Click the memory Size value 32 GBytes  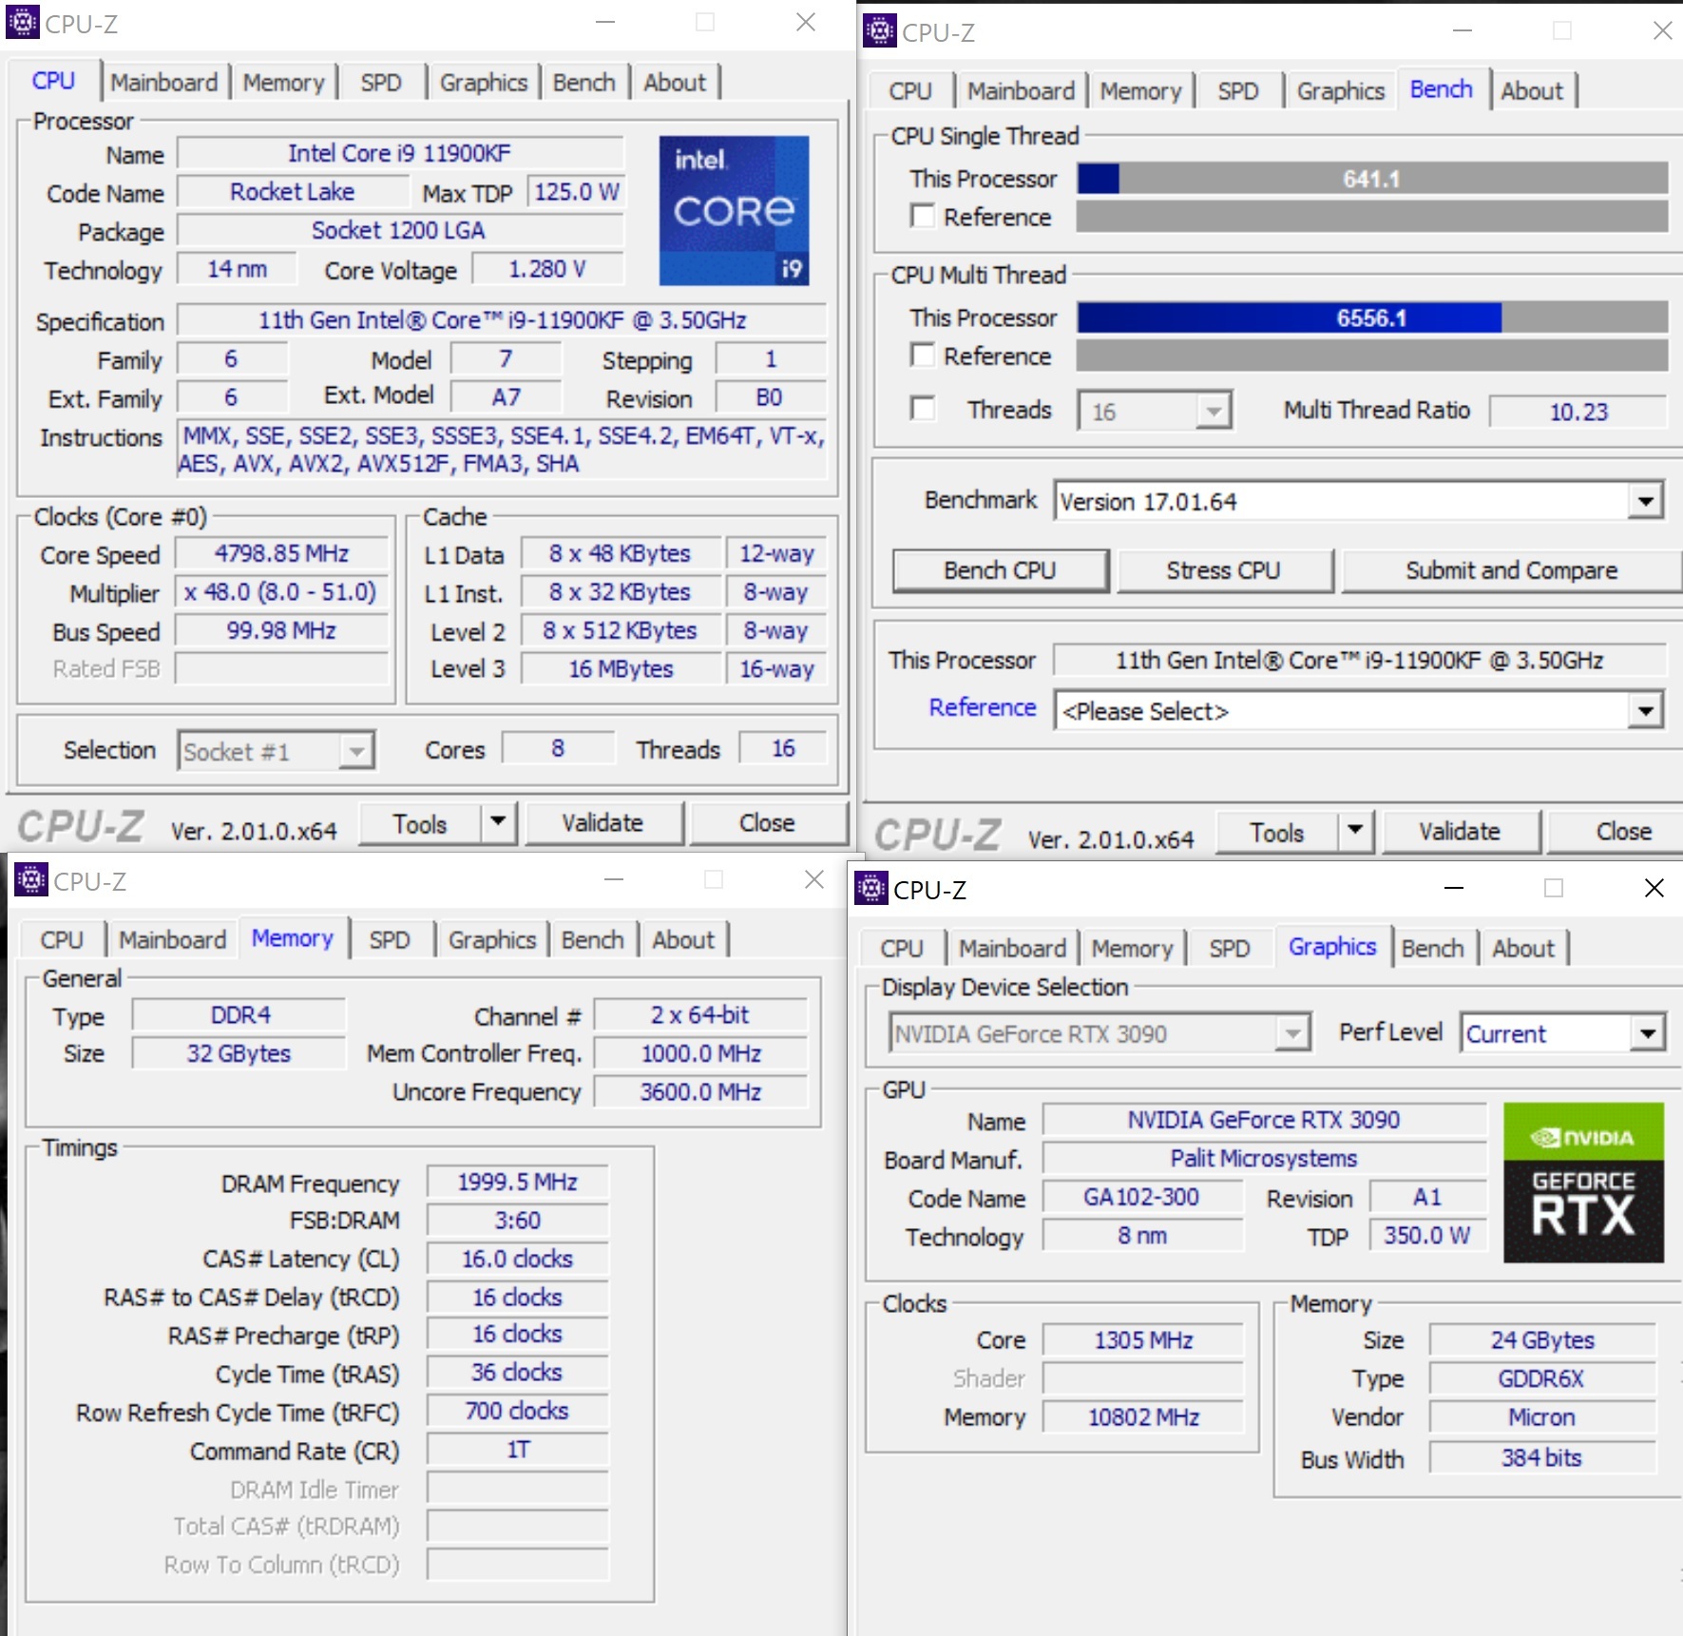pos(239,1053)
